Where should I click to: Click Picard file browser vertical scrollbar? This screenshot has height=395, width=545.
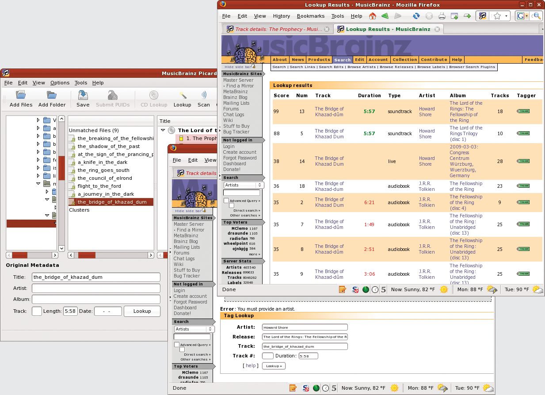[x=61, y=182]
